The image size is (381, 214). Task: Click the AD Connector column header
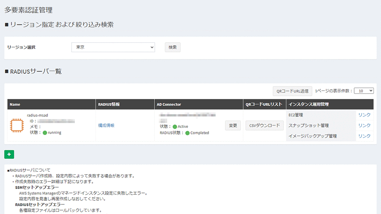[x=170, y=104]
